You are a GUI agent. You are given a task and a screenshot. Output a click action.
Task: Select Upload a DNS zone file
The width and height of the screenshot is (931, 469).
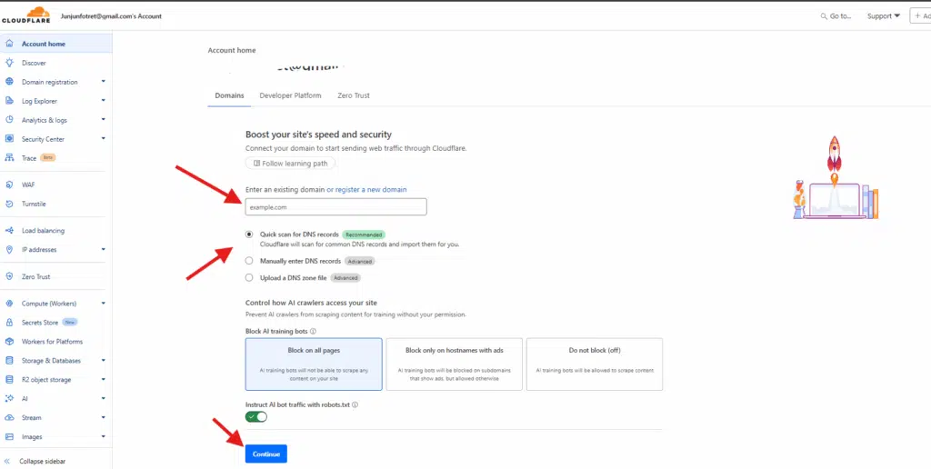[x=249, y=277]
